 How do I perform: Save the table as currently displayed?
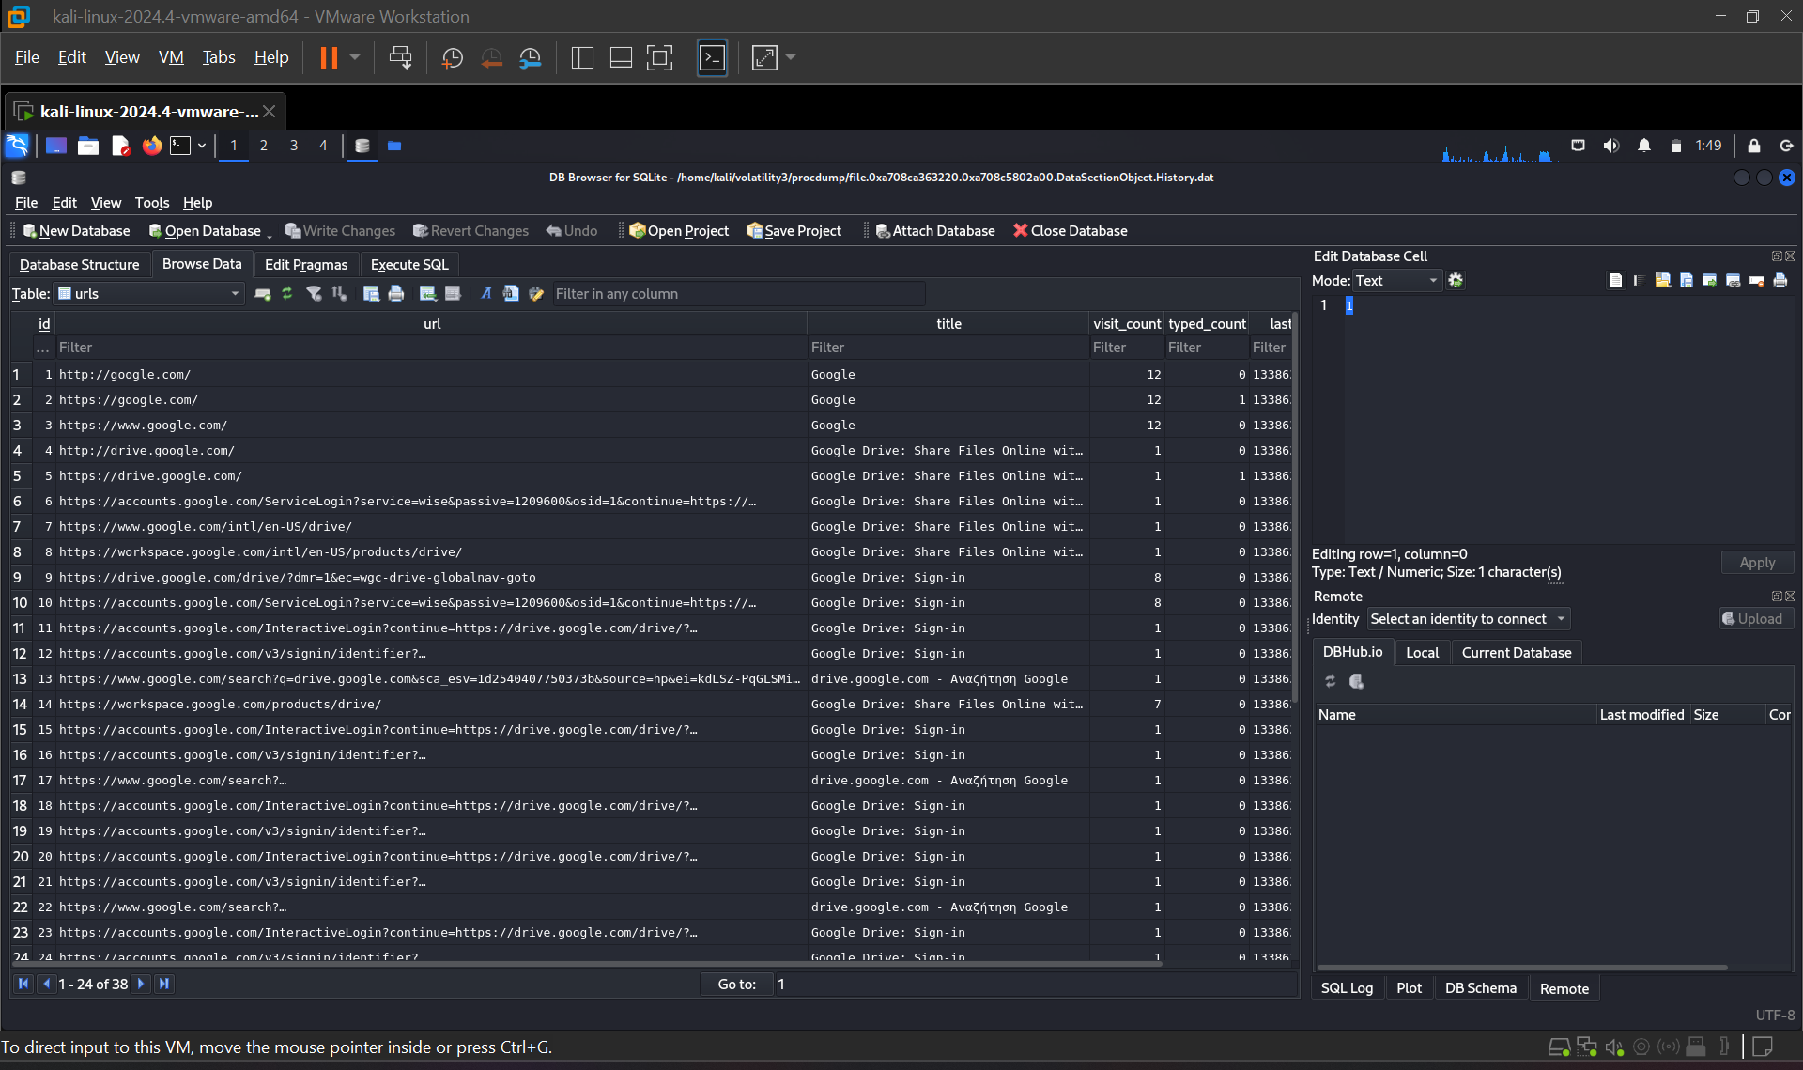click(371, 294)
